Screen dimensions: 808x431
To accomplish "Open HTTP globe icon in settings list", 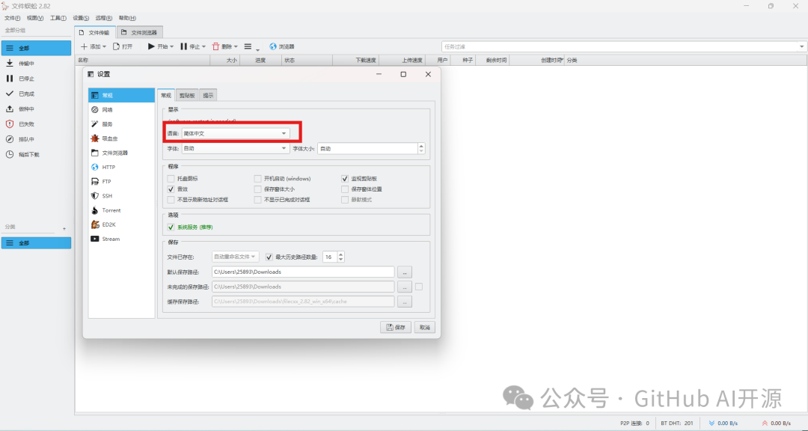I will [x=95, y=167].
